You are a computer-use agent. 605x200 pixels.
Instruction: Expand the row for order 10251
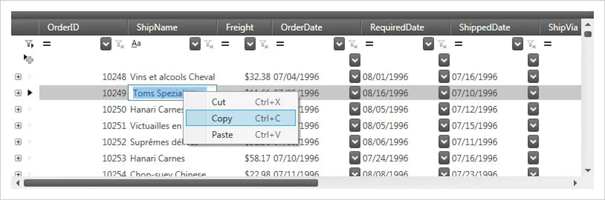(18, 126)
